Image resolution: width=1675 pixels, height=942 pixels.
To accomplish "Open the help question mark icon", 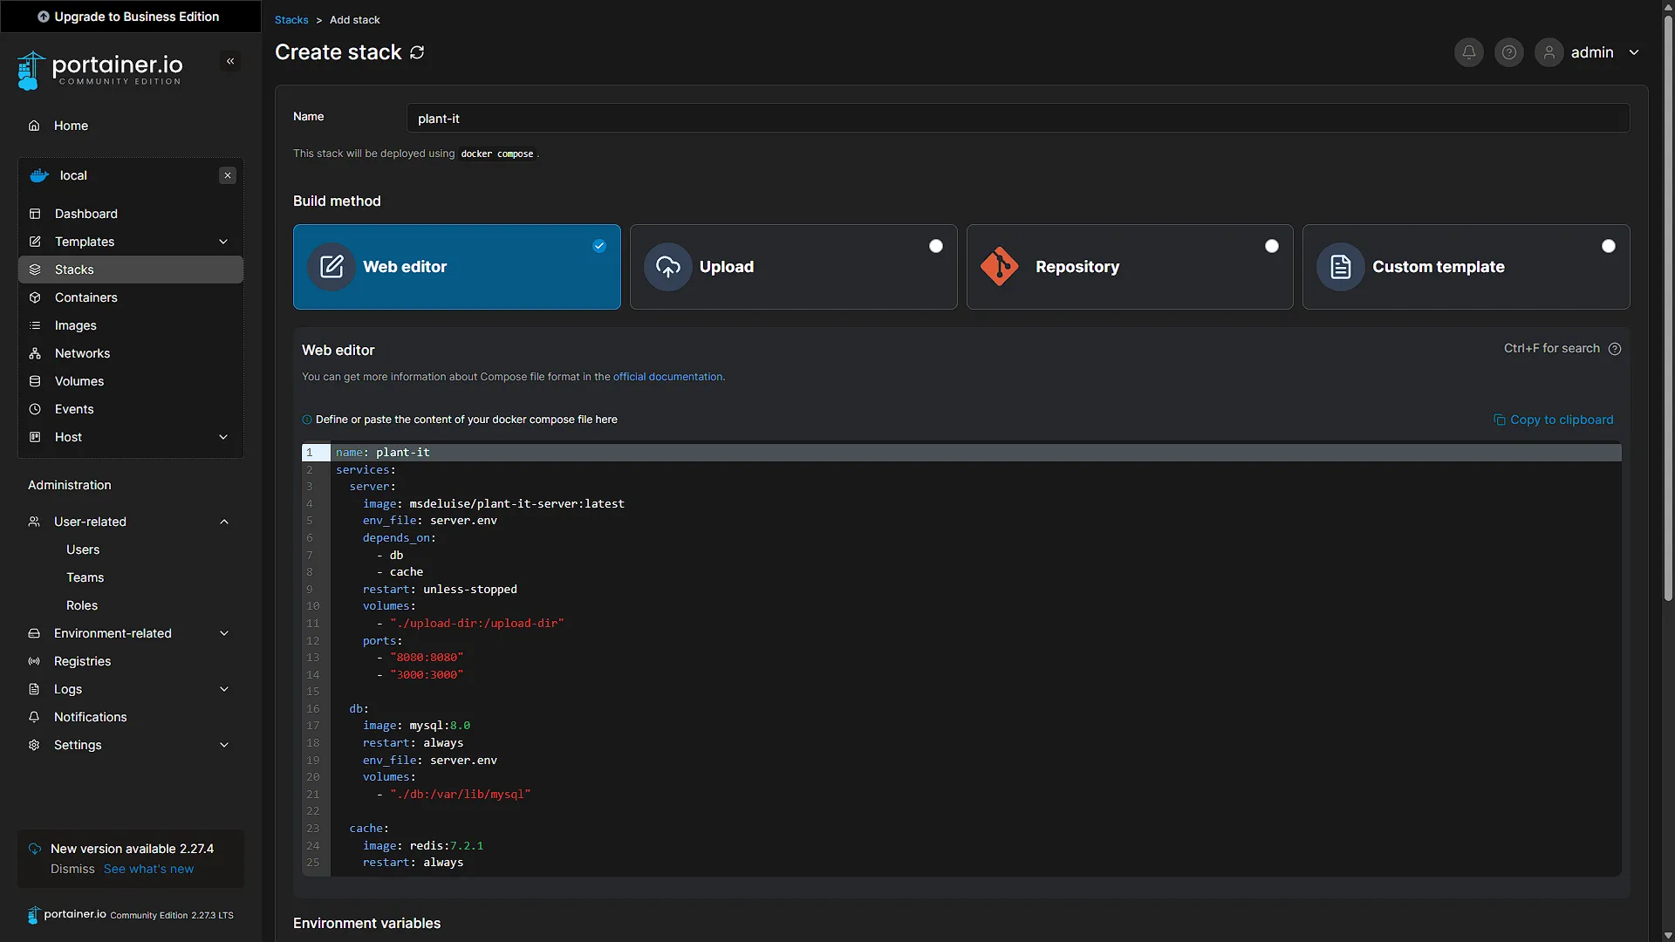I will point(1509,52).
